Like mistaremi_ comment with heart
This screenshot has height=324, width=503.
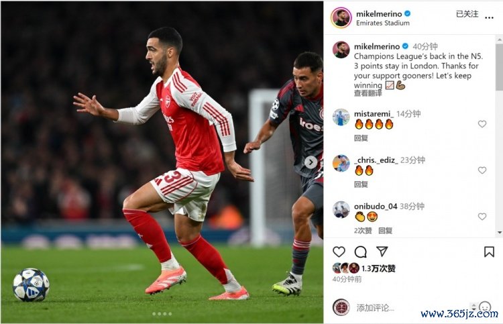pyautogui.click(x=482, y=124)
